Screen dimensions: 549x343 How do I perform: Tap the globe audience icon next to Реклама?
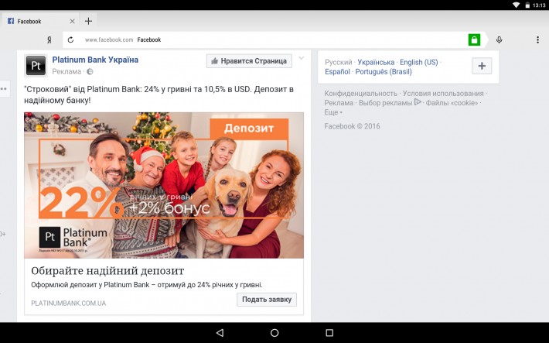[90, 71]
